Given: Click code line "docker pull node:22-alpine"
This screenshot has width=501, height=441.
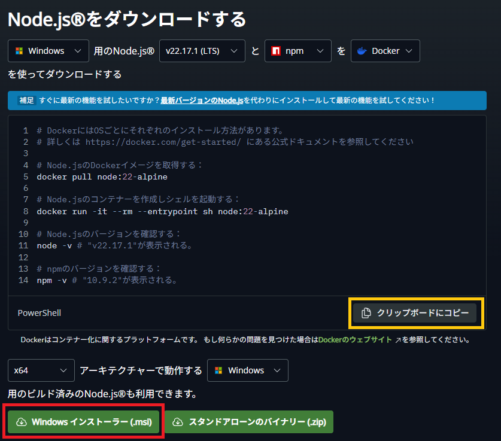Looking at the screenshot, I should (x=102, y=177).
